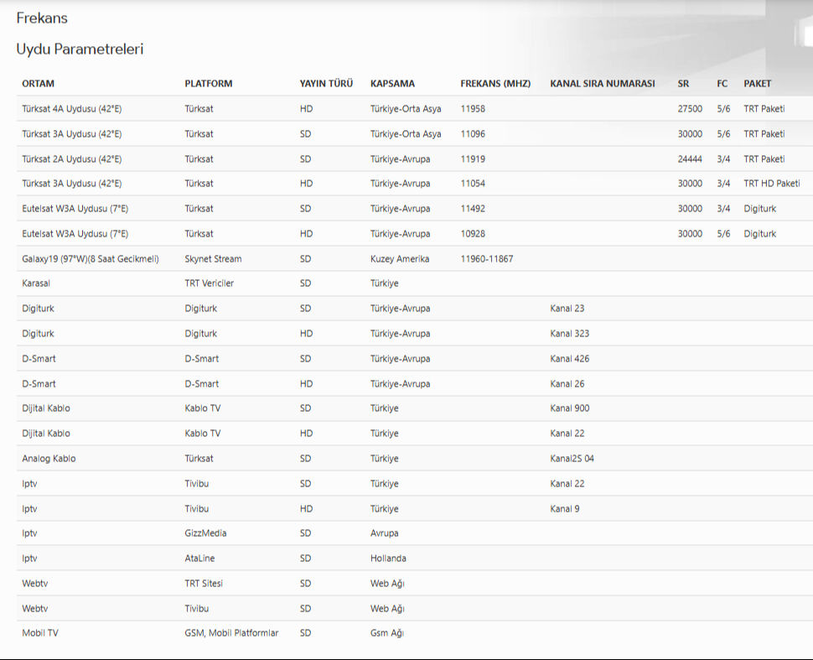Click frequency value 11958
Viewport: 813px width, 660px height.
473,109
